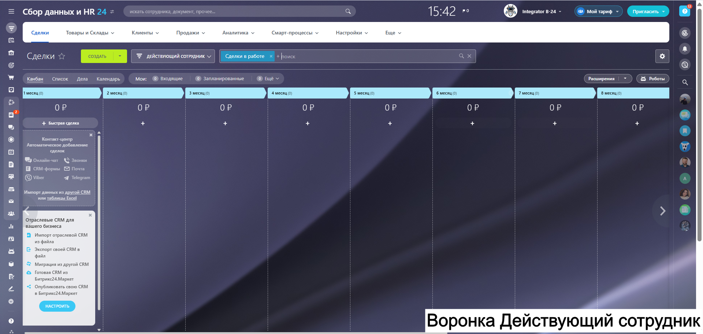Screen dimensions: 703x334
Task: Click the CRM funnel icon in left sidebar
Action: [x=11, y=28]
